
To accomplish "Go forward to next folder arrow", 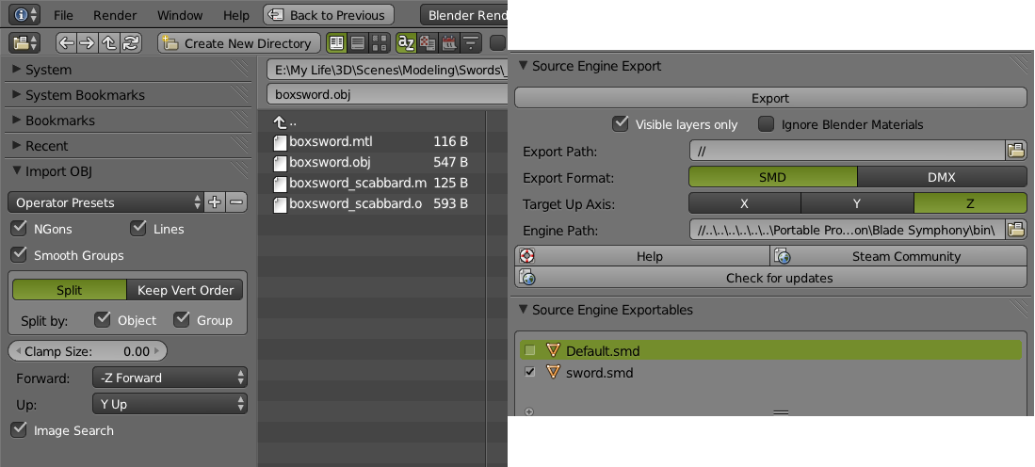I will click(x=88, y=43).
